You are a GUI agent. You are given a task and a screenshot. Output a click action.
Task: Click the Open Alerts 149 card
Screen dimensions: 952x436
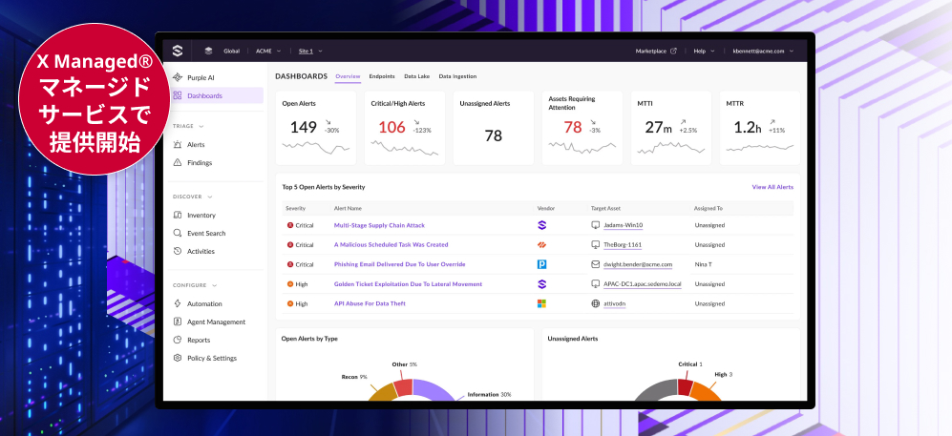316,128
